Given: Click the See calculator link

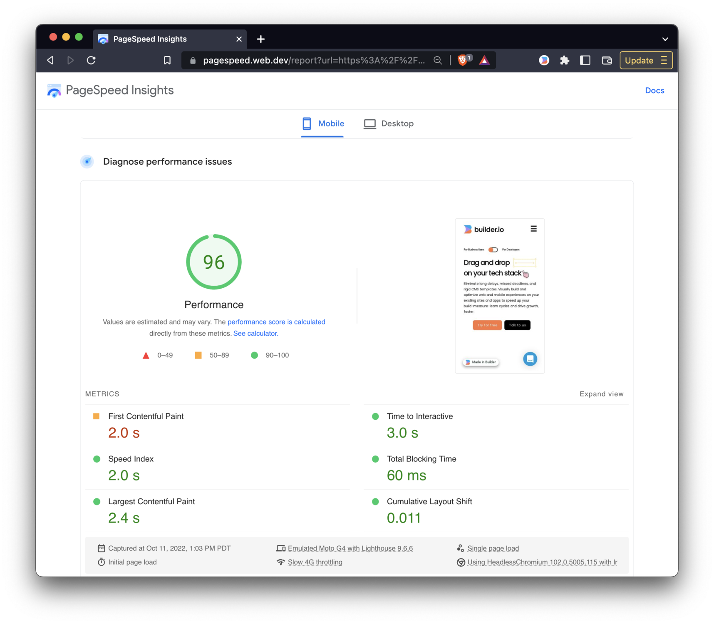Looking at the screenshot, I should 255,333.
